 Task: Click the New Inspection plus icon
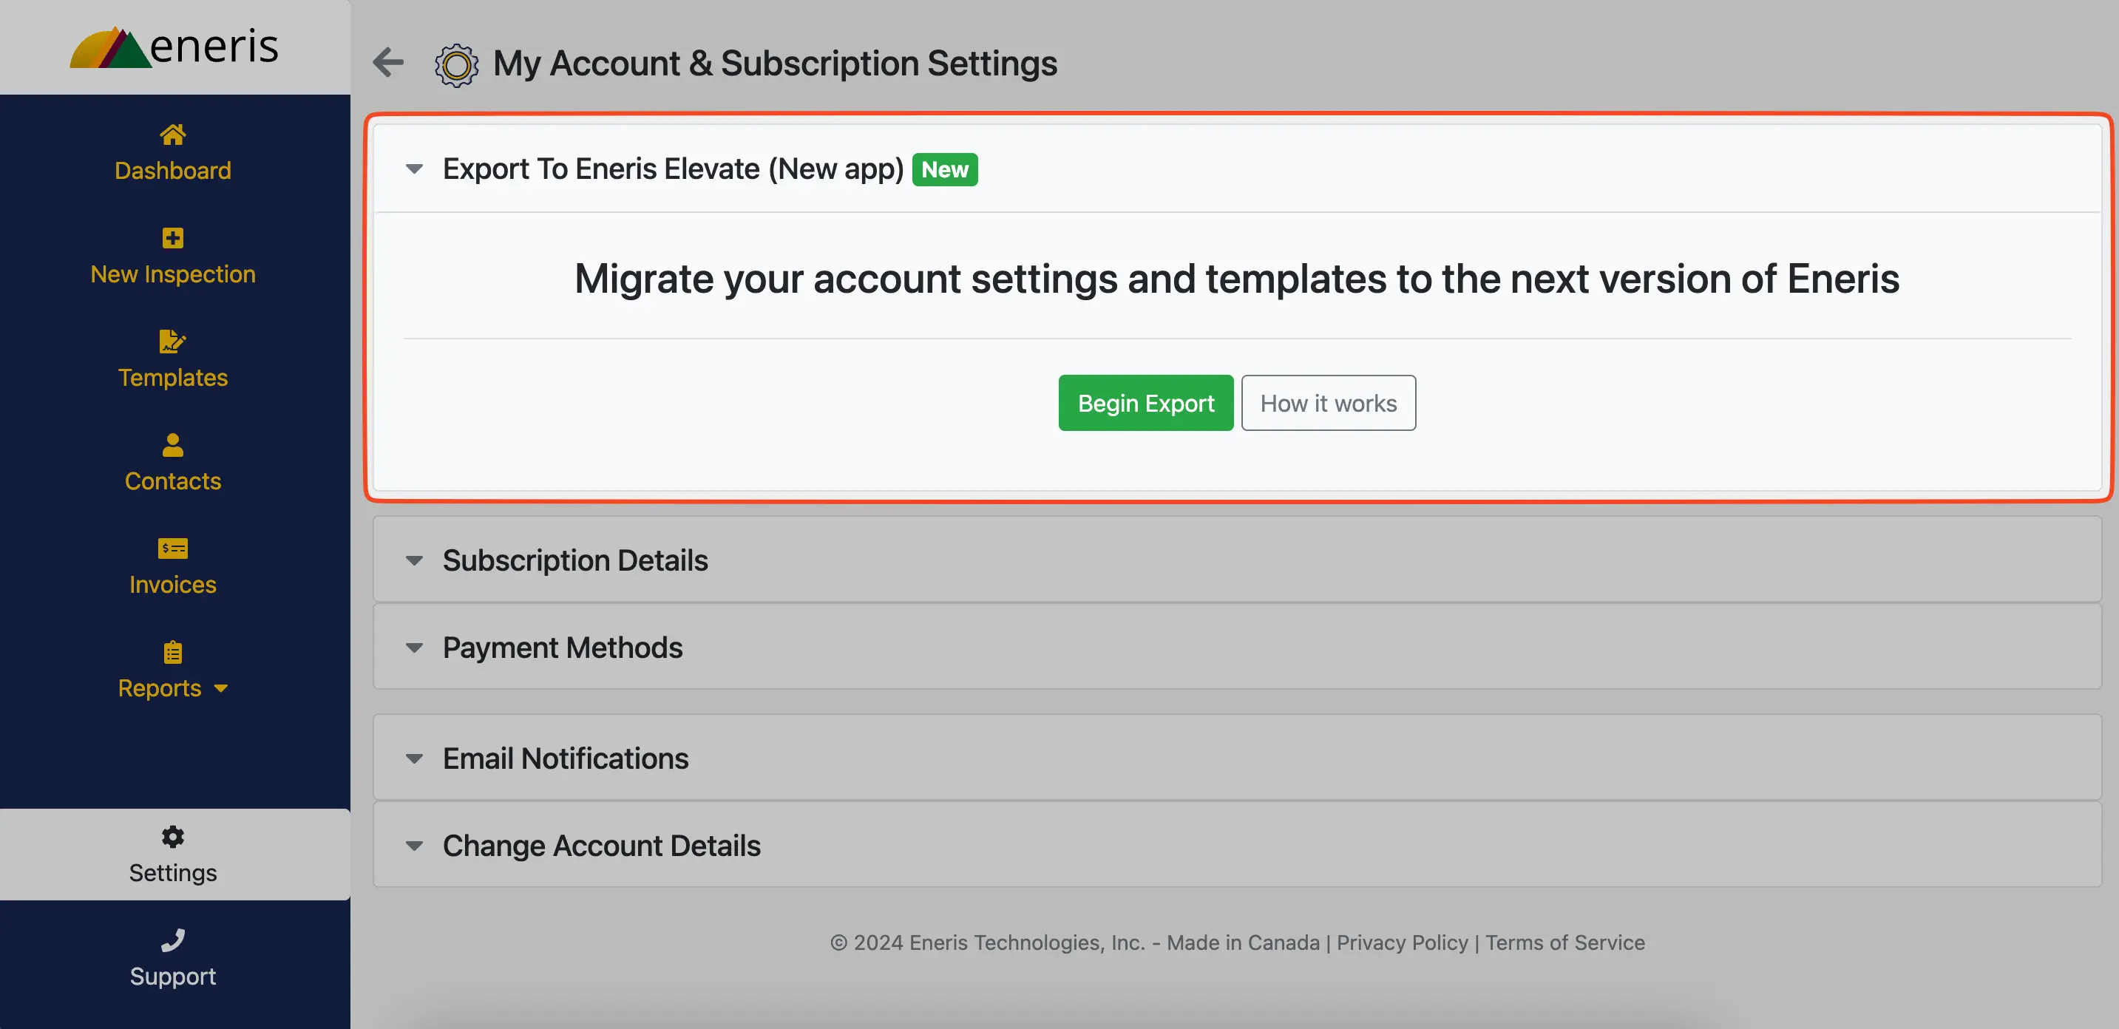173,238
